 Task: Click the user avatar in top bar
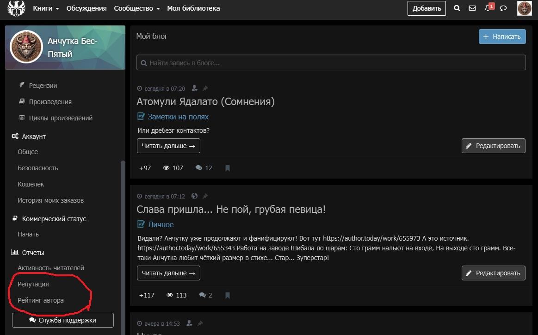coord(524,8)
